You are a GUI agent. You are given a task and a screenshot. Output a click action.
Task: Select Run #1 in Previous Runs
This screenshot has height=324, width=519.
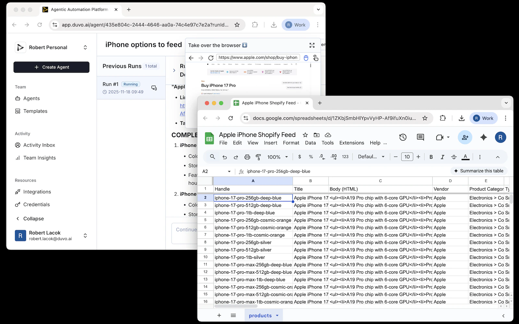click(131, 88)
